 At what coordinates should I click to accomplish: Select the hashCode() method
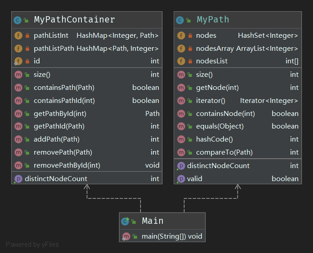(215, 139)
